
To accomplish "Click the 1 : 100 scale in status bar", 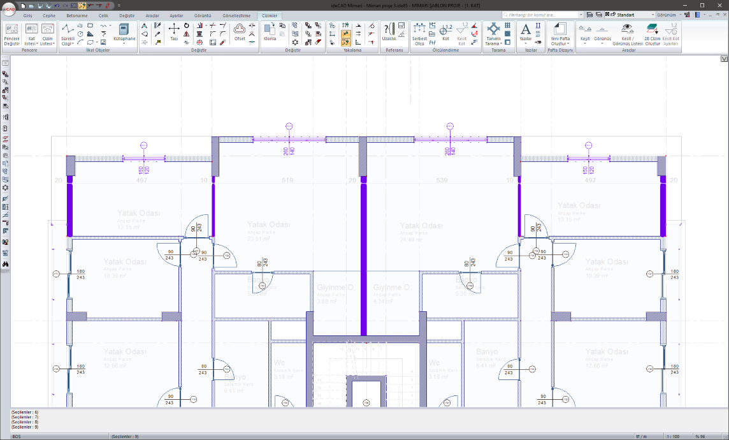I will pos(673,436).
